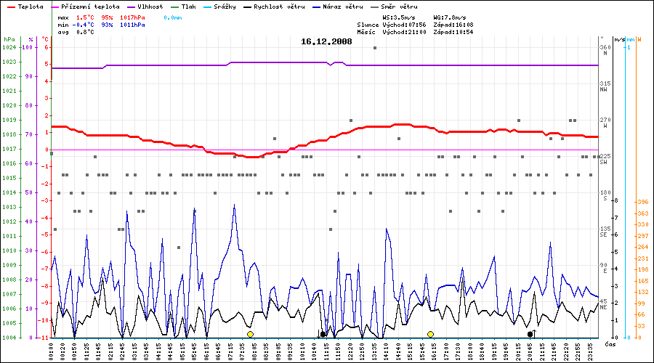Click the black moonset marker near 11:00
Viewport: 654px width, 363px height.
click(x=323, y=334)
